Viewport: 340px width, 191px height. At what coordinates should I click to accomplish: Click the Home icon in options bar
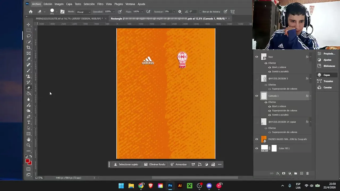(31, 12)
